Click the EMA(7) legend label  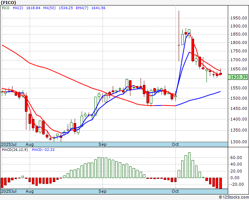(82, 8)
